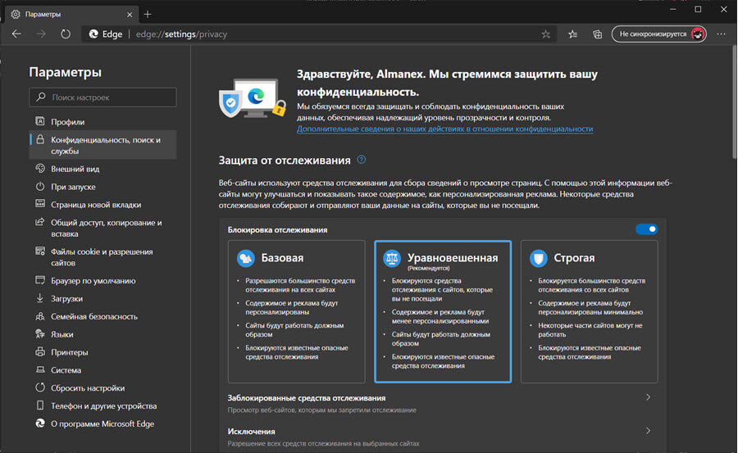Close the Параметры tab
Screen dimensions: 738x453
(x=130, y=15)
